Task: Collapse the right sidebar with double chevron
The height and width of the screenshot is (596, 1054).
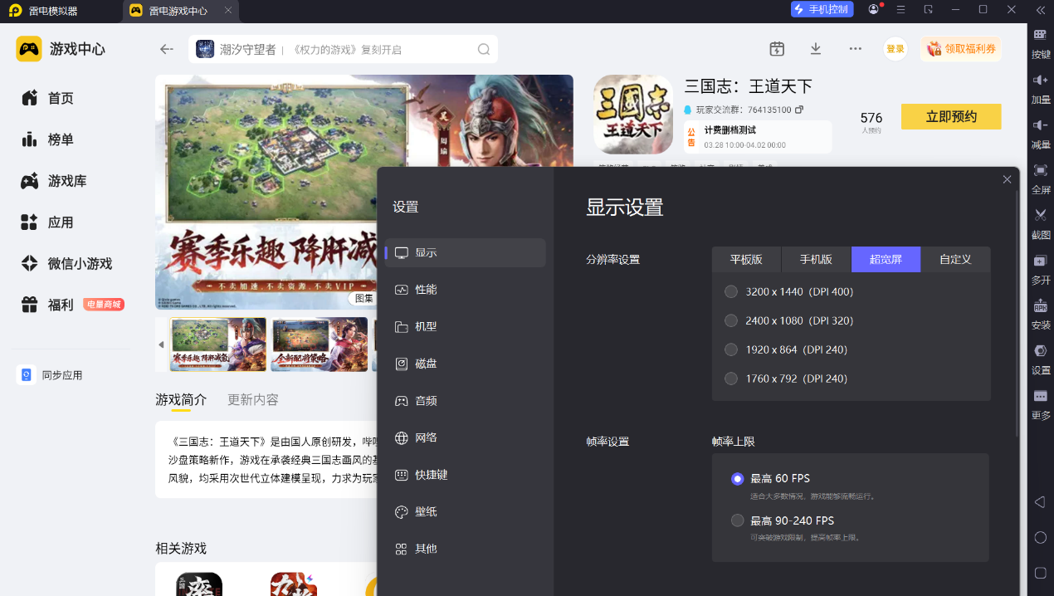Action: click(1040, 10)
